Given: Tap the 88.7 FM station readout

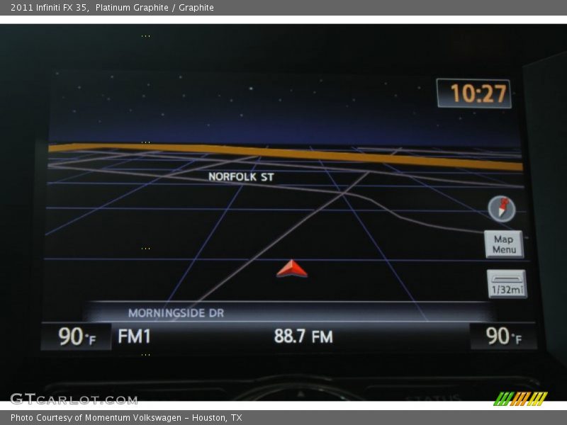Looking at the screenshot, I should tap(303, 336).
